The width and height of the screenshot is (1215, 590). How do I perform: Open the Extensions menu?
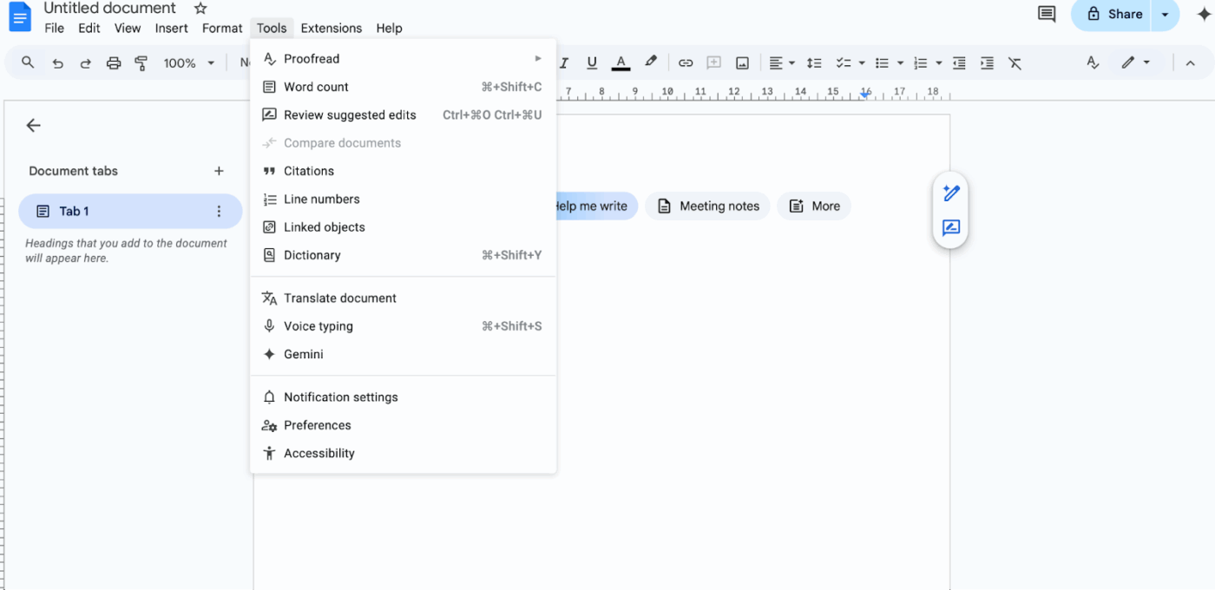(331, 28)
